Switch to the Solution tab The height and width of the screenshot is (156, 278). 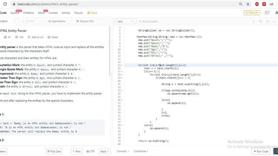pos(28,21)
